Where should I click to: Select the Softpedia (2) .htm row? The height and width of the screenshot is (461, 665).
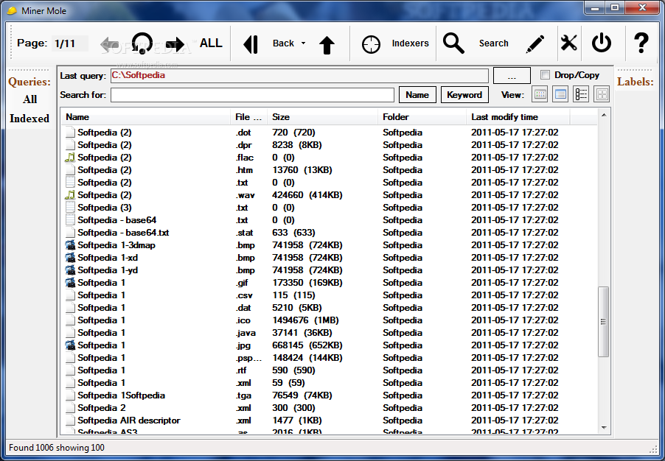[x=329, y=170]
